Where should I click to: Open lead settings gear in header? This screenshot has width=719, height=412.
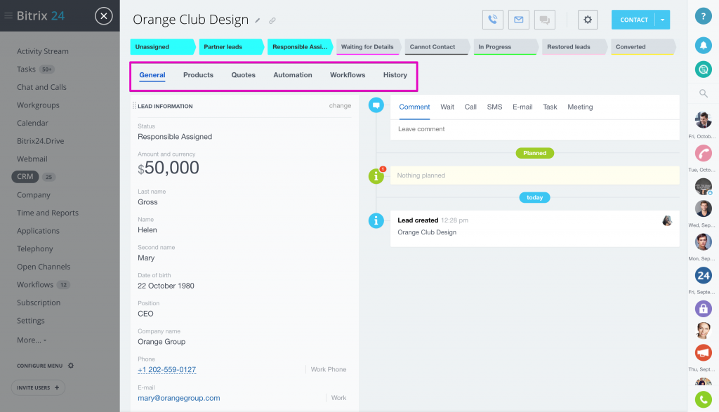[588, 20]
